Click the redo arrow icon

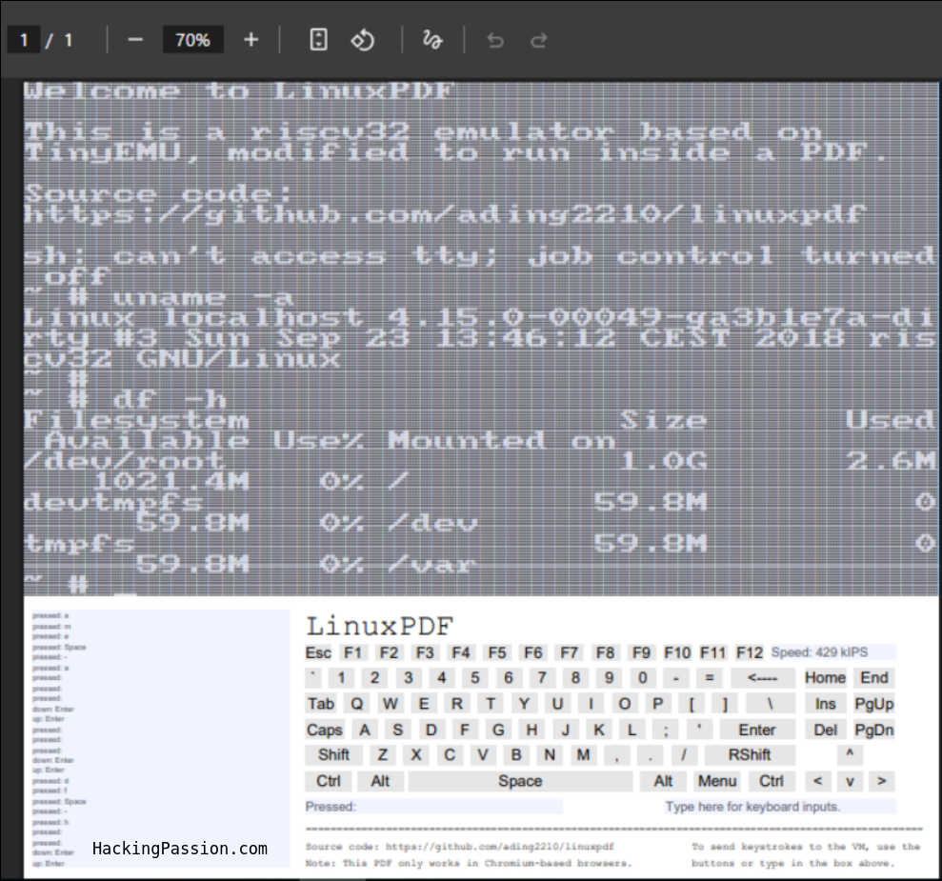point(538,39)
